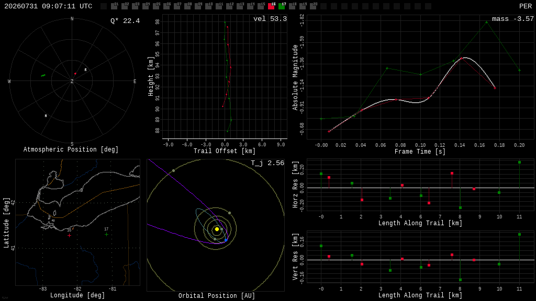
Task: Click the yellow Sun in orbital plot
Action: pyautogui.click(x=217, y=229)
